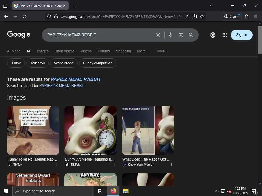
Task: Open the Netherland Dwarf Rabbits thumbnail
Action: tap(33, 179)
